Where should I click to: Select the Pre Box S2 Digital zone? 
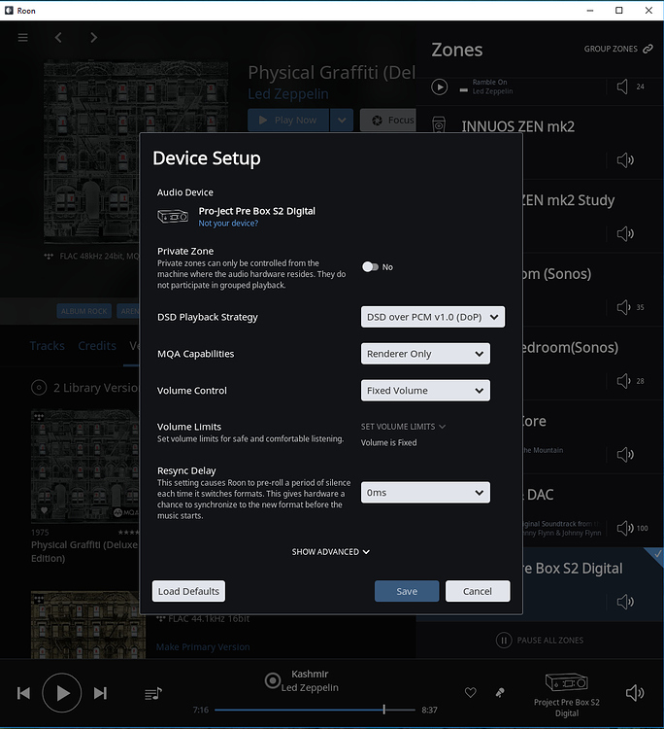(539, 584)
